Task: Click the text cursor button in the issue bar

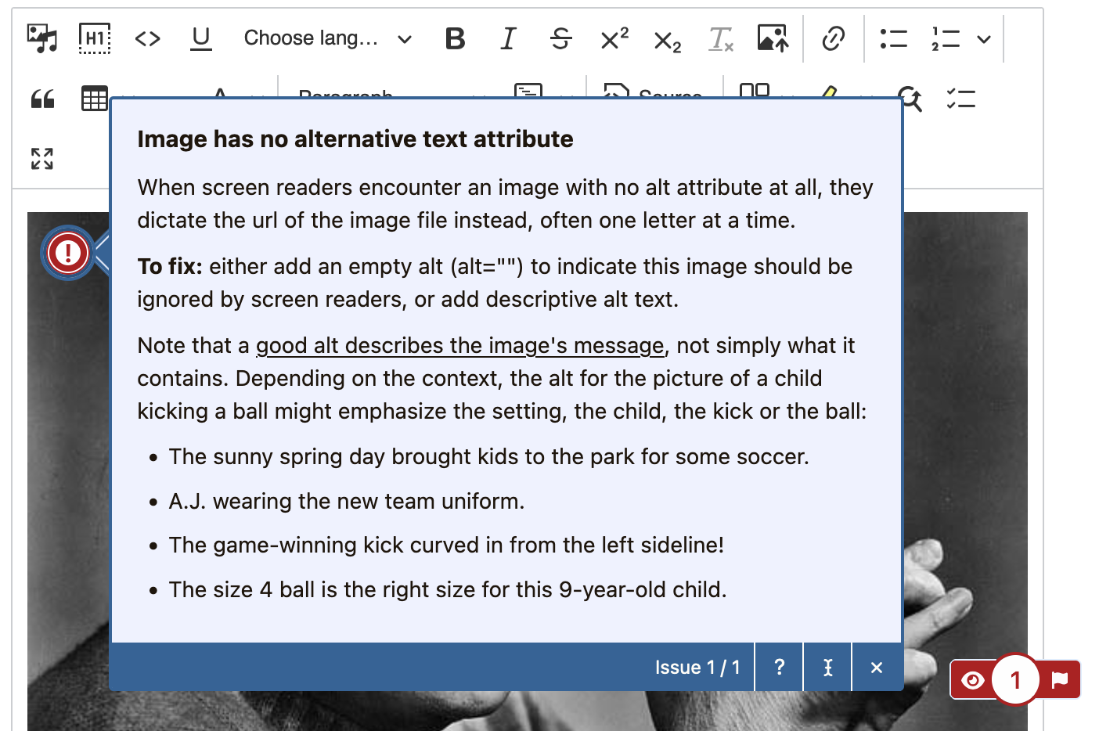Action: pos(827,667)
